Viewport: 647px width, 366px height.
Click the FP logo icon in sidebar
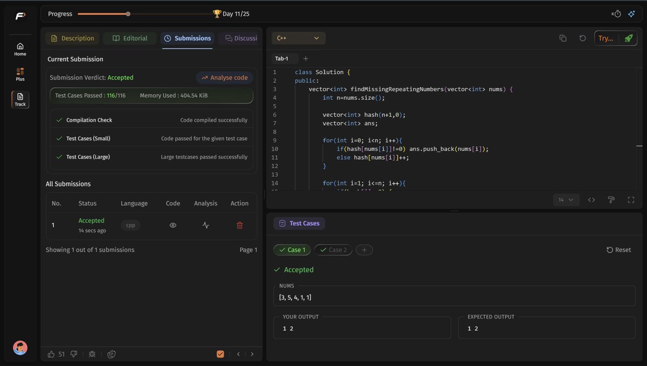20,16
